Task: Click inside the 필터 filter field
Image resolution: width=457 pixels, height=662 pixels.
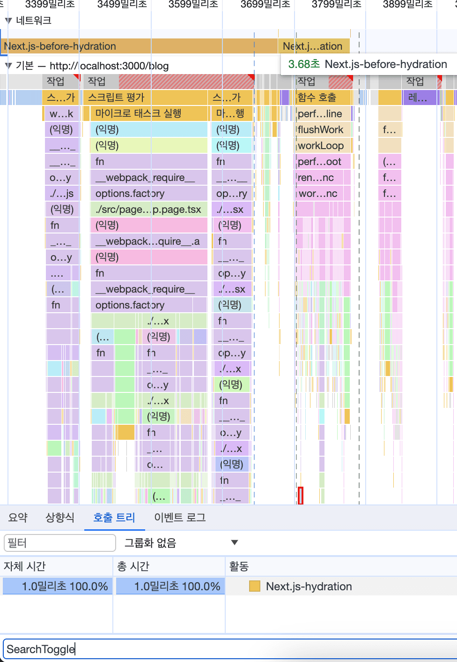Action: tap(59, 542)
